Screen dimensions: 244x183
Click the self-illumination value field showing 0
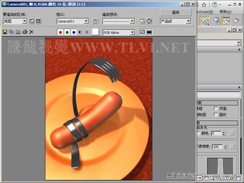click(x=216, y=134)
